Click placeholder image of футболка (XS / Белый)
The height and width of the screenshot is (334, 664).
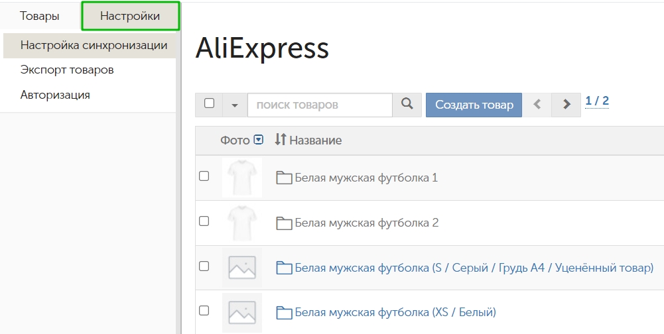tap(242, 312)
